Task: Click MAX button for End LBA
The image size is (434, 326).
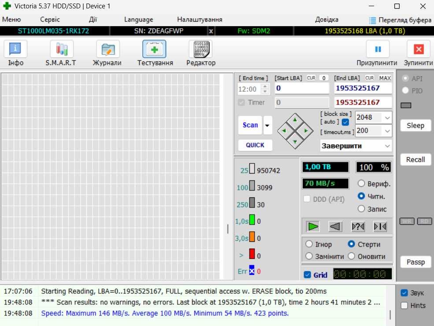Action: (x=385, y=78)
